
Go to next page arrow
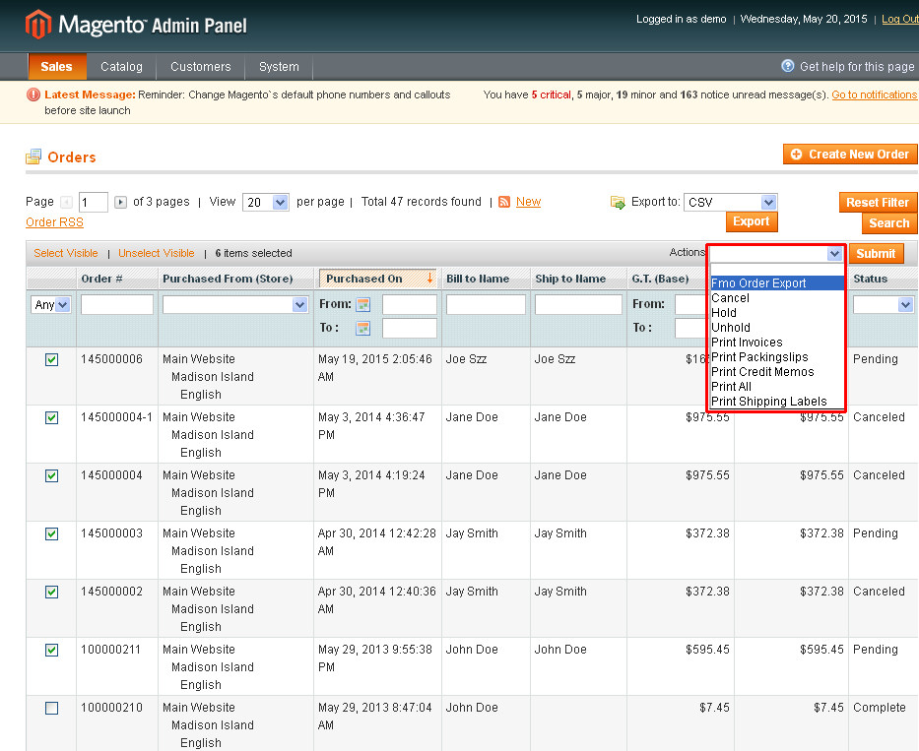[x=120, y=202]
